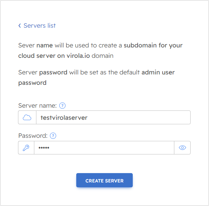Click the bold "admin user" text
The height and width of the screenshot is (206, 209).
tap(158, 72)
